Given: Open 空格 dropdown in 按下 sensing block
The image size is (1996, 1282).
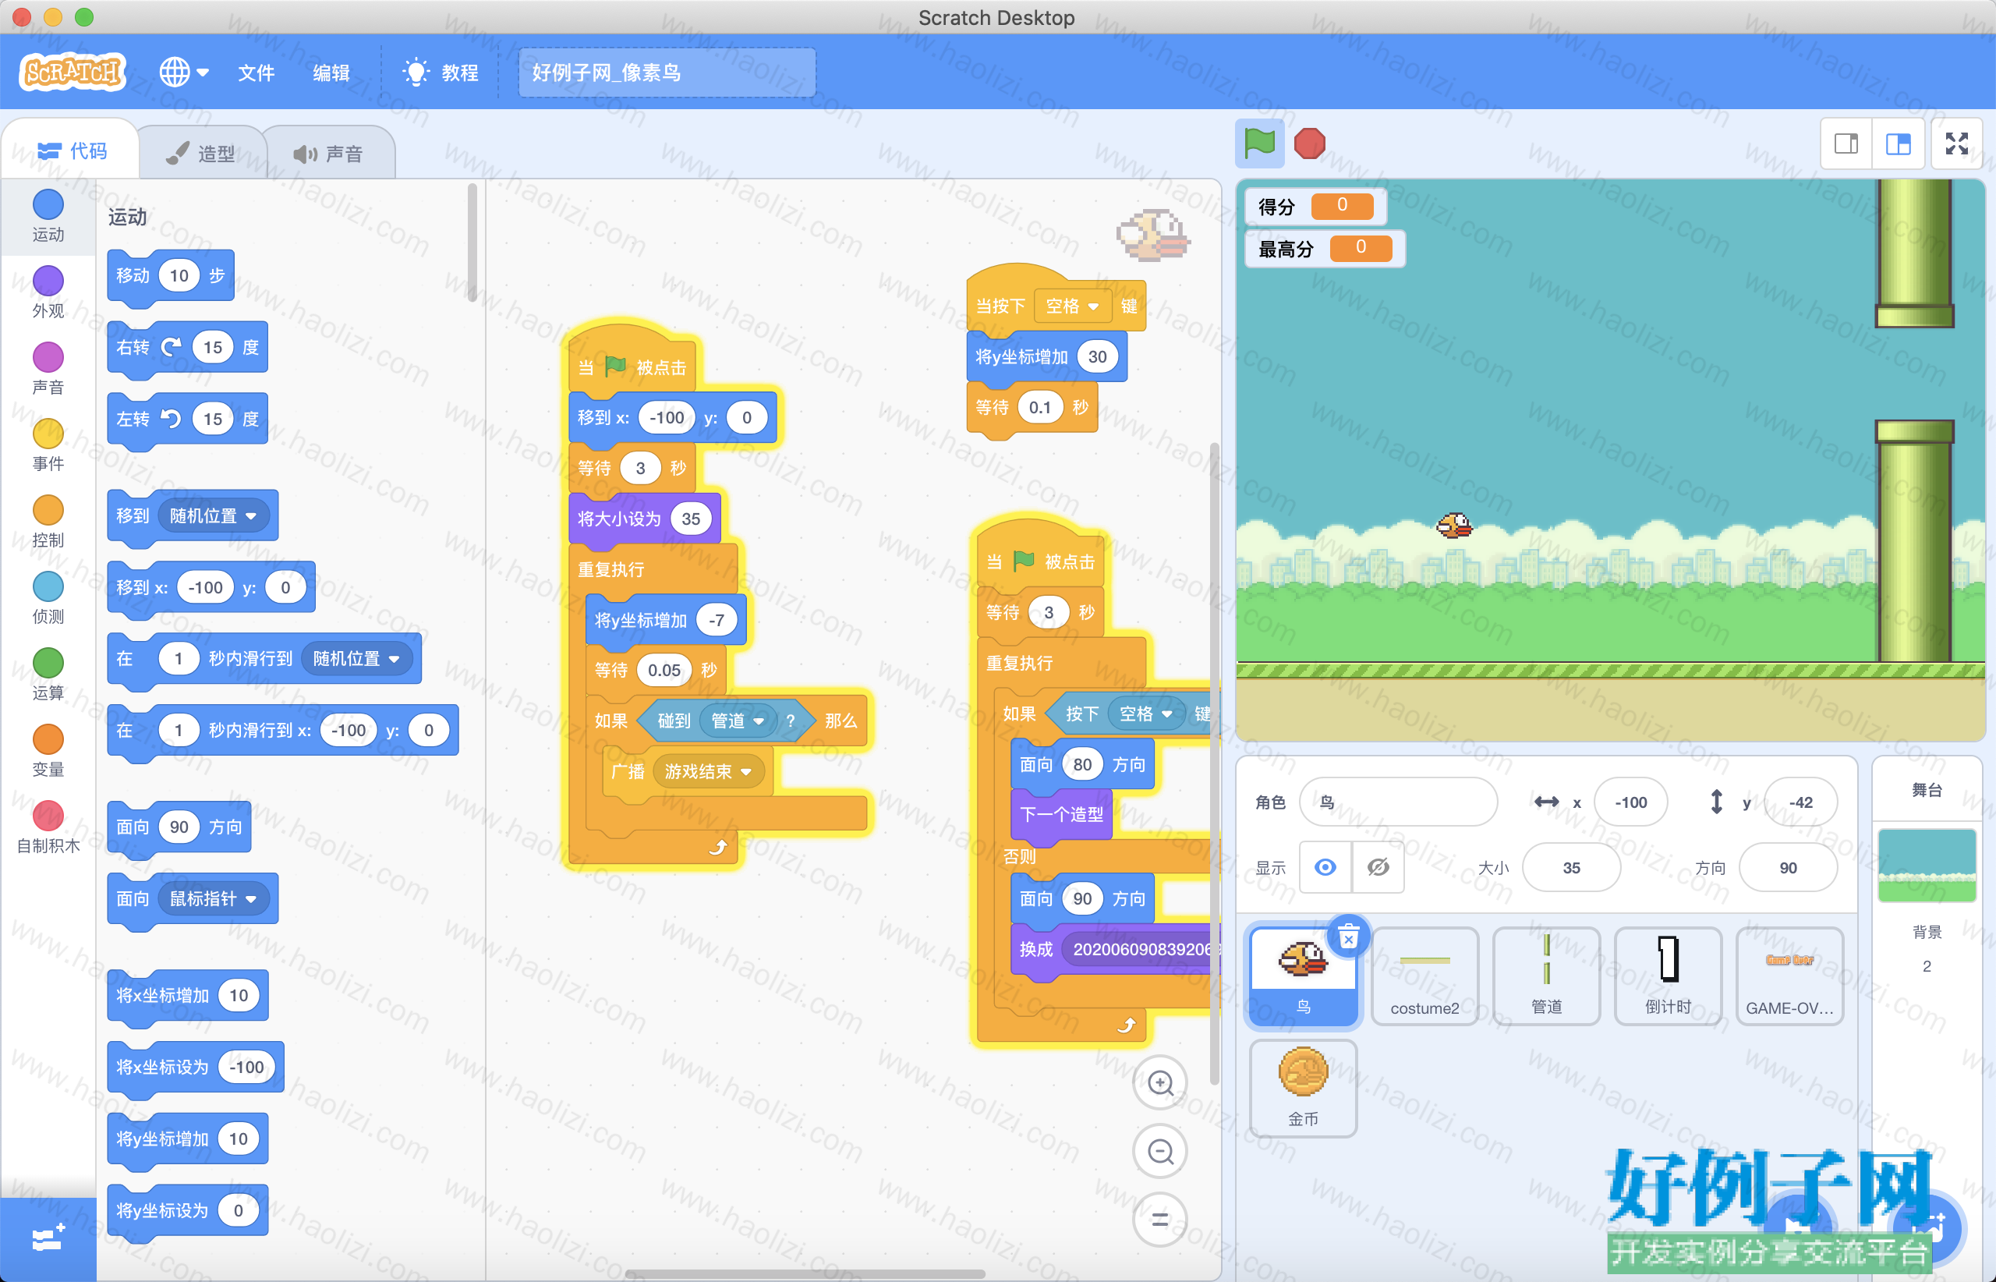Looking at the screenshot, I should point(1145,714).
